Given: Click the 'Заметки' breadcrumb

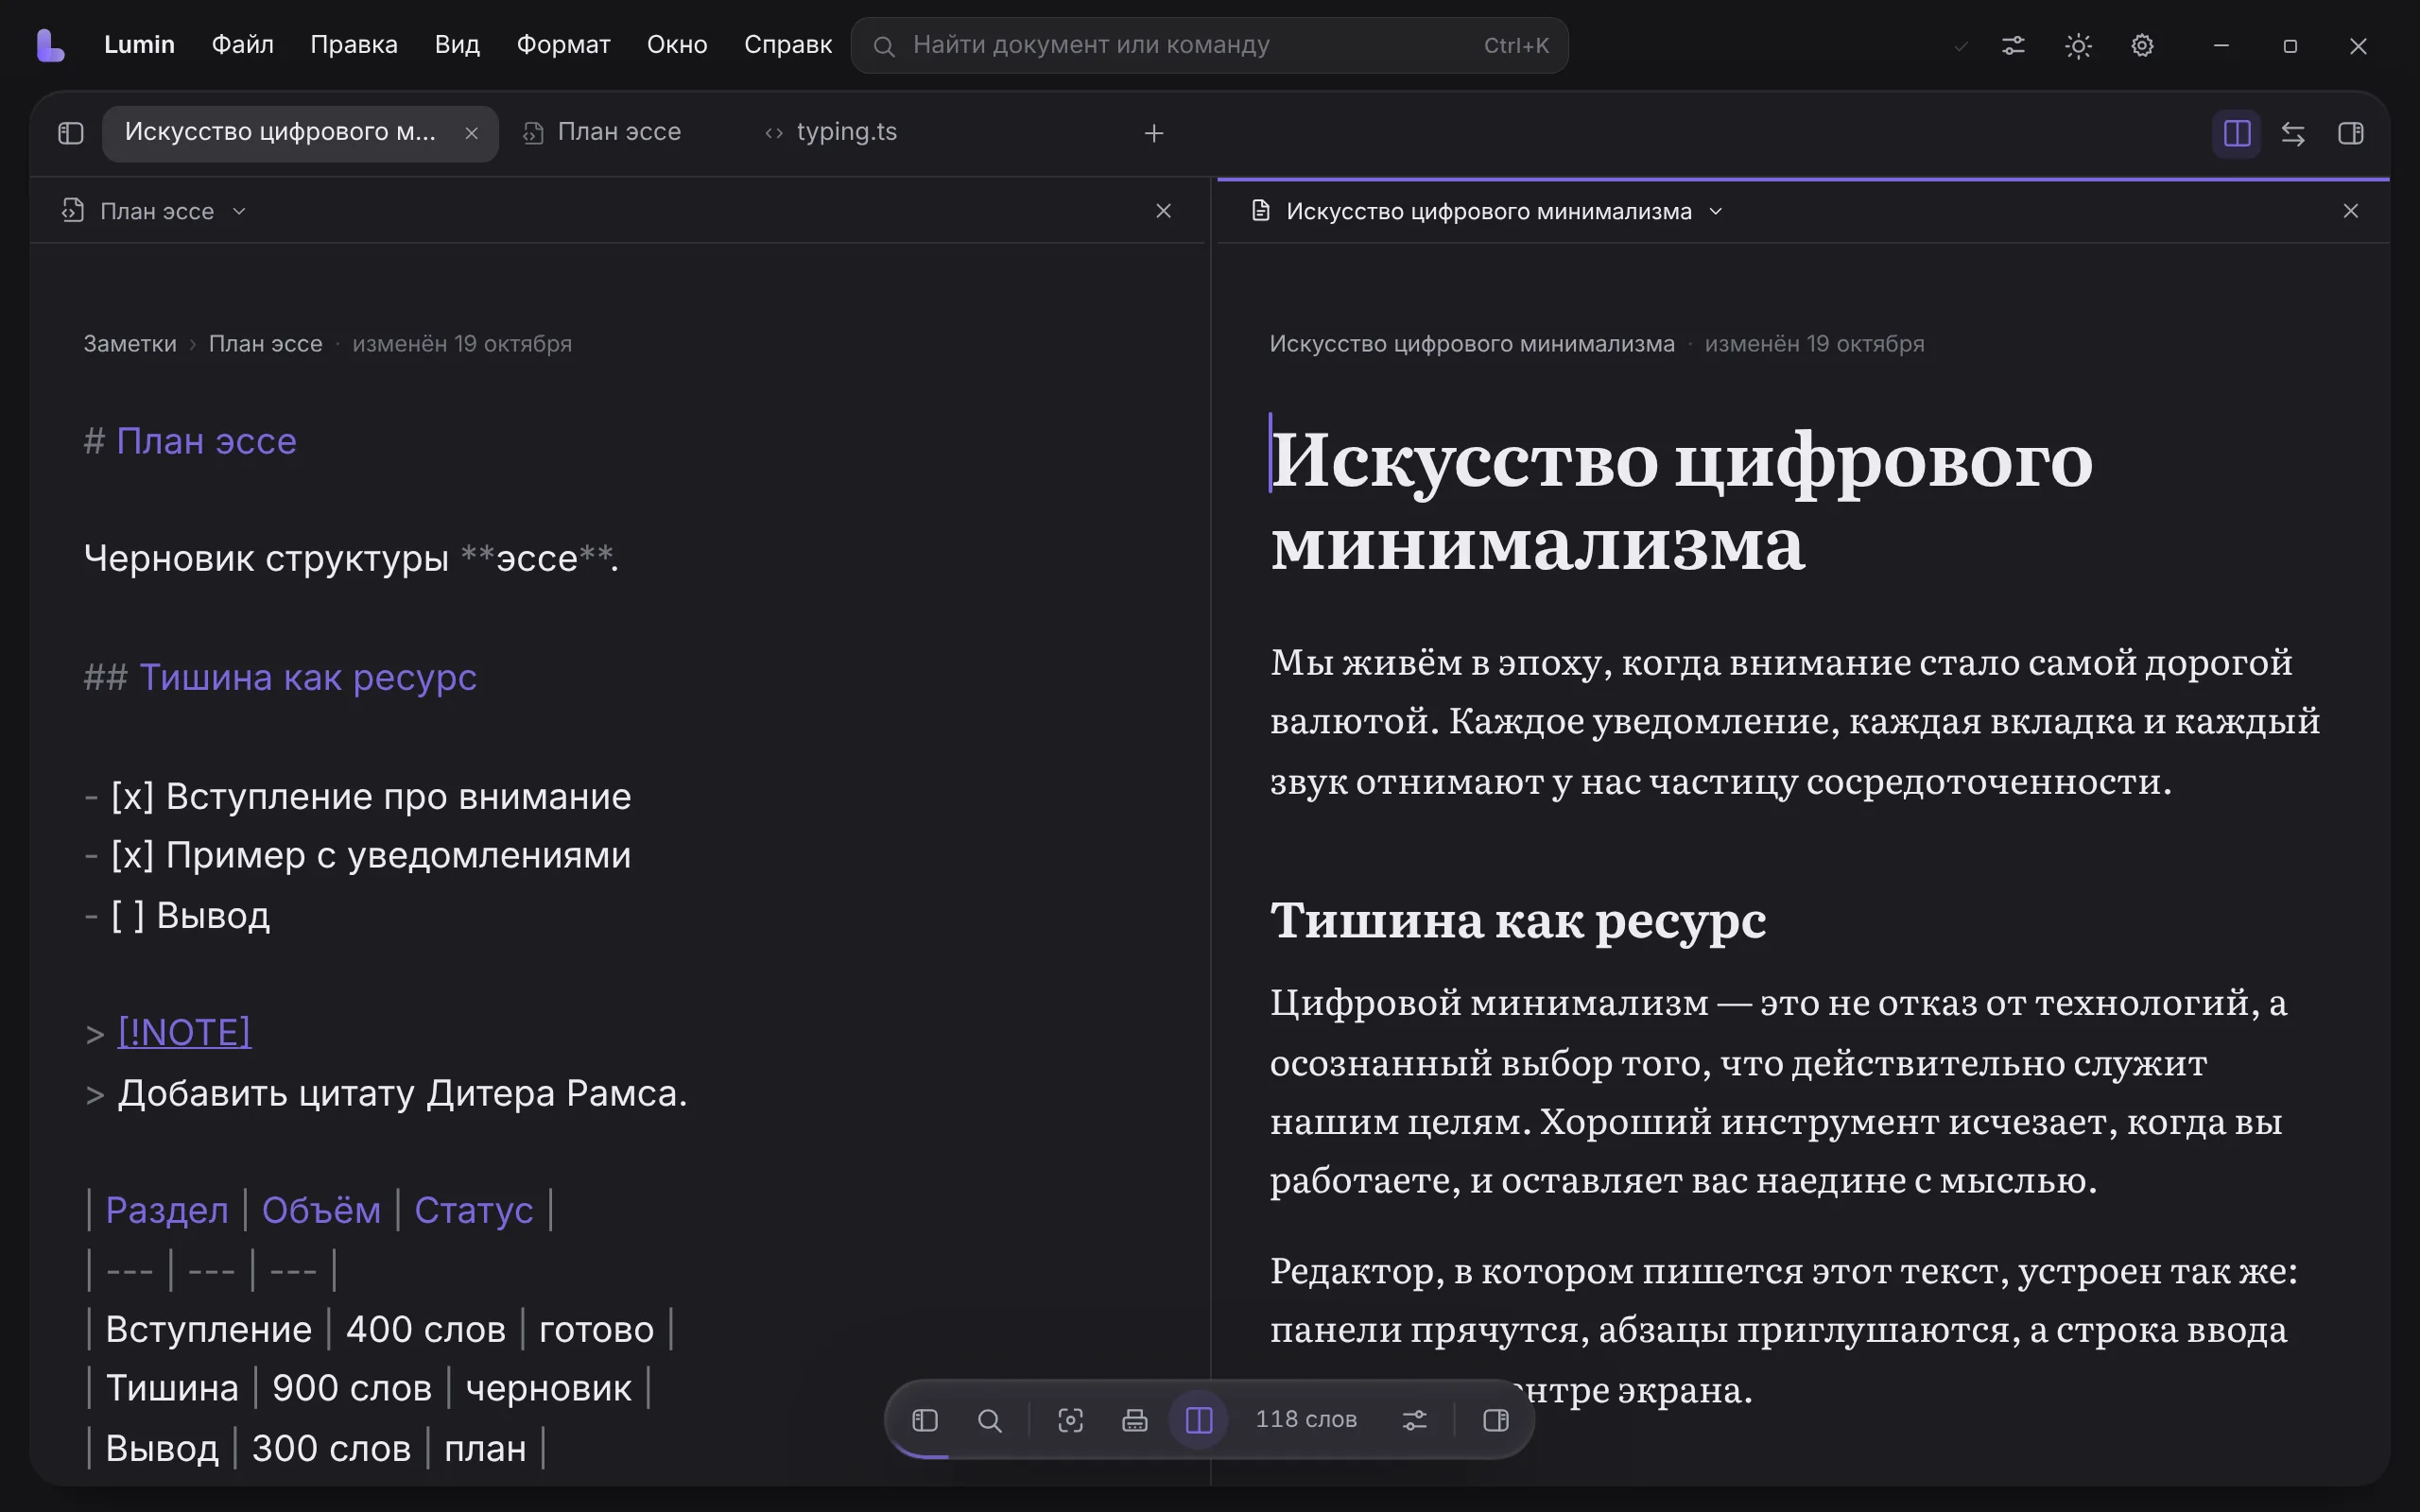Looking at the screenshot, I should point(130,344).
